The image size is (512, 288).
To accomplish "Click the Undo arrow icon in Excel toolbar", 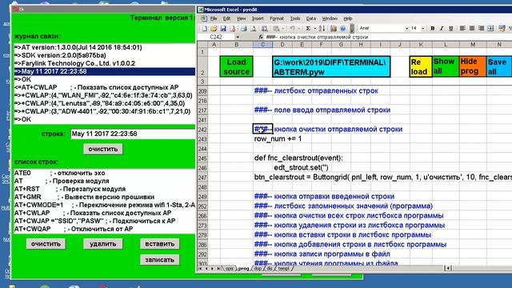I will pyautogui.click(x=292, y=29).
